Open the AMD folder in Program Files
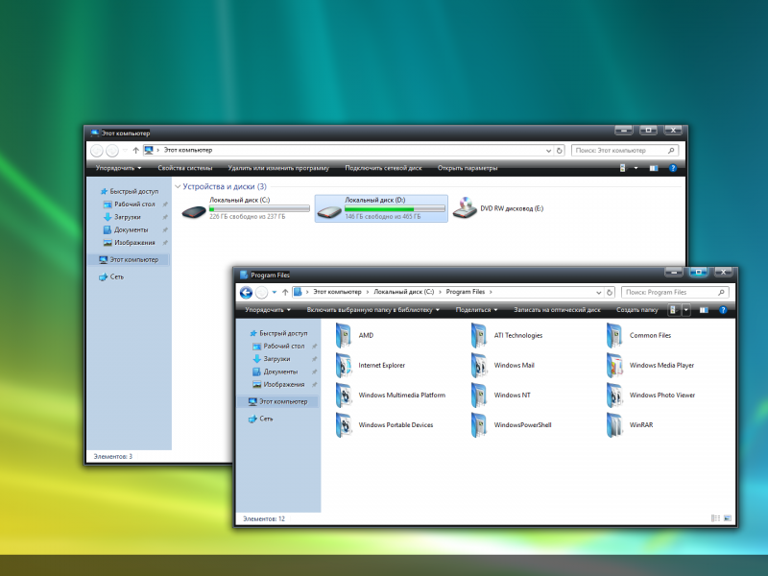The width and height of the screenshot is (768, 576). click(x=354, y=335)
